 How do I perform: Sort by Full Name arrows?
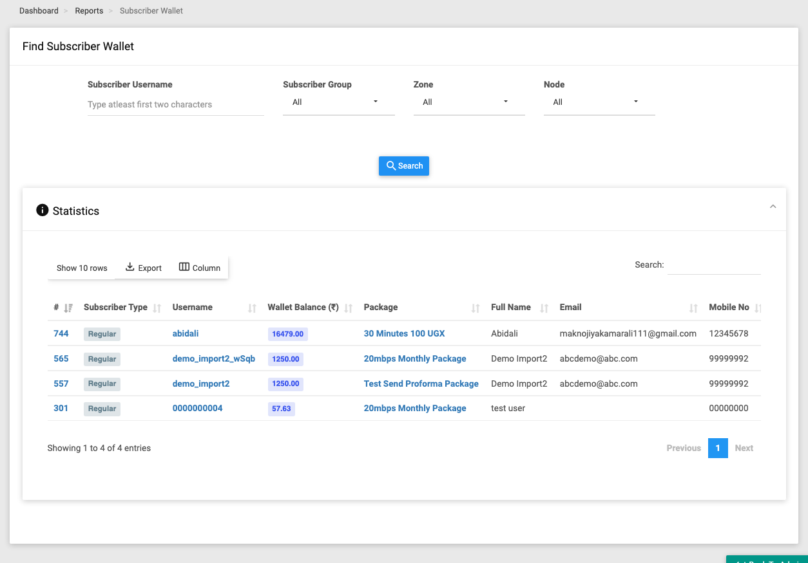pos(544,308)
